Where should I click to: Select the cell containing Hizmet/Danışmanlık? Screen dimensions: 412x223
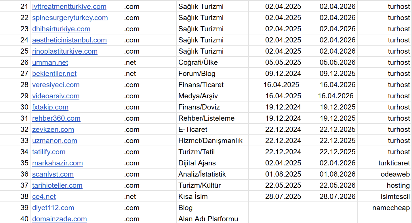click(x=212, y=141)
